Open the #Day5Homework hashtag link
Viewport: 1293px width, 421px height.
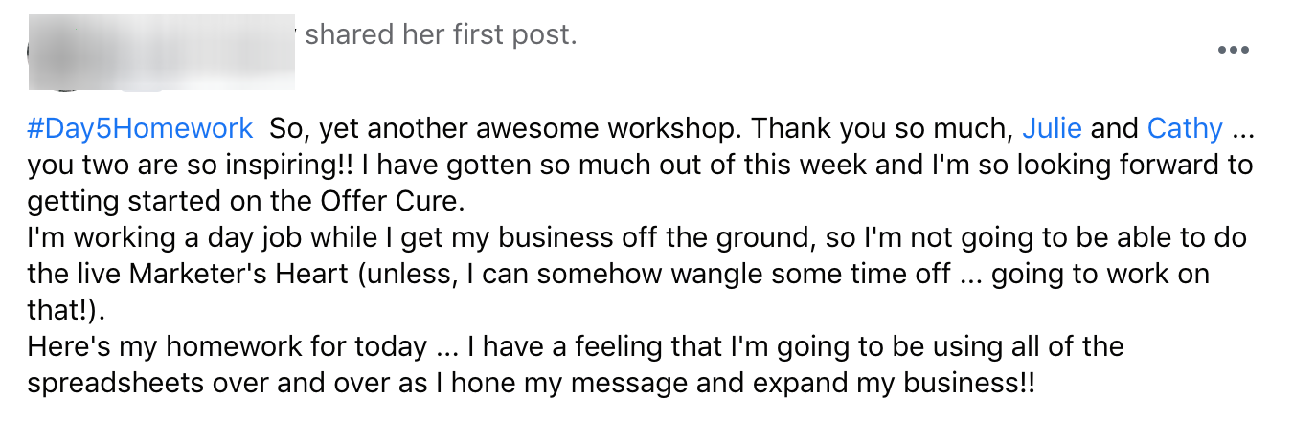pyautogui.click(x=141, y=128)
